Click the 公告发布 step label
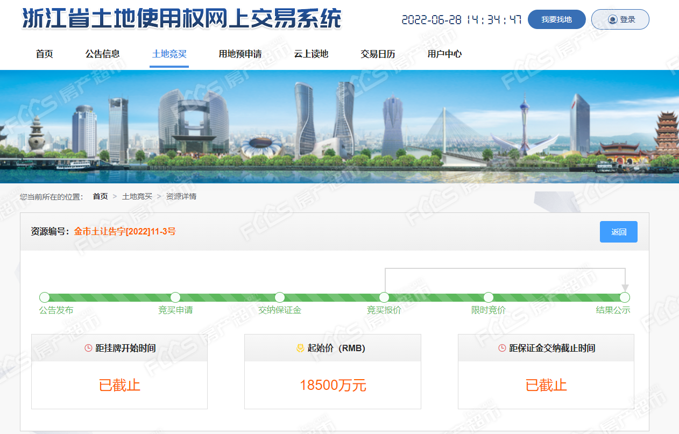The width and height of the screenshot is (679, 434). pos(56,310)
